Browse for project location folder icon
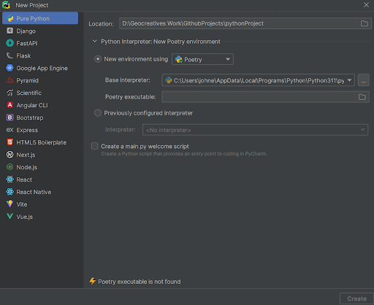 [x=365, y=23]
